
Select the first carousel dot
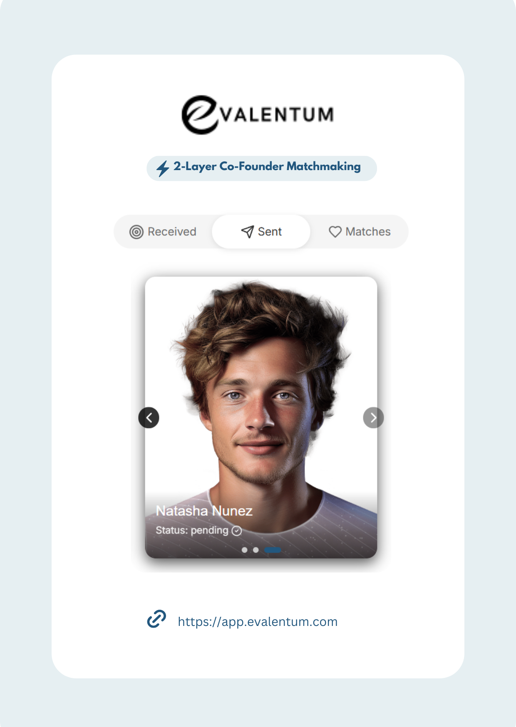click(245, 550)
